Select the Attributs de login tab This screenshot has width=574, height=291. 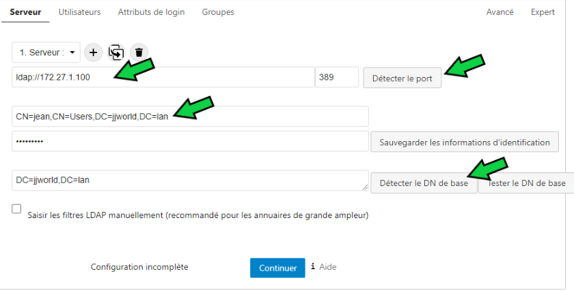click(151, 12)
